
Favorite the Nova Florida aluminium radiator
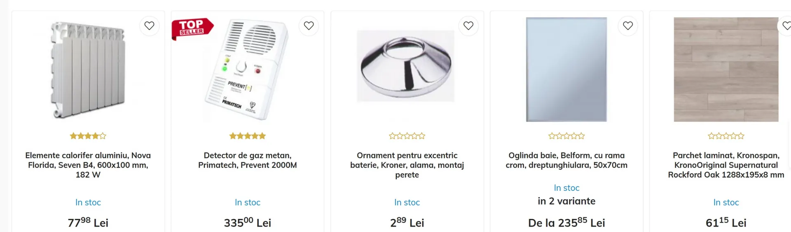click(149, 26)
